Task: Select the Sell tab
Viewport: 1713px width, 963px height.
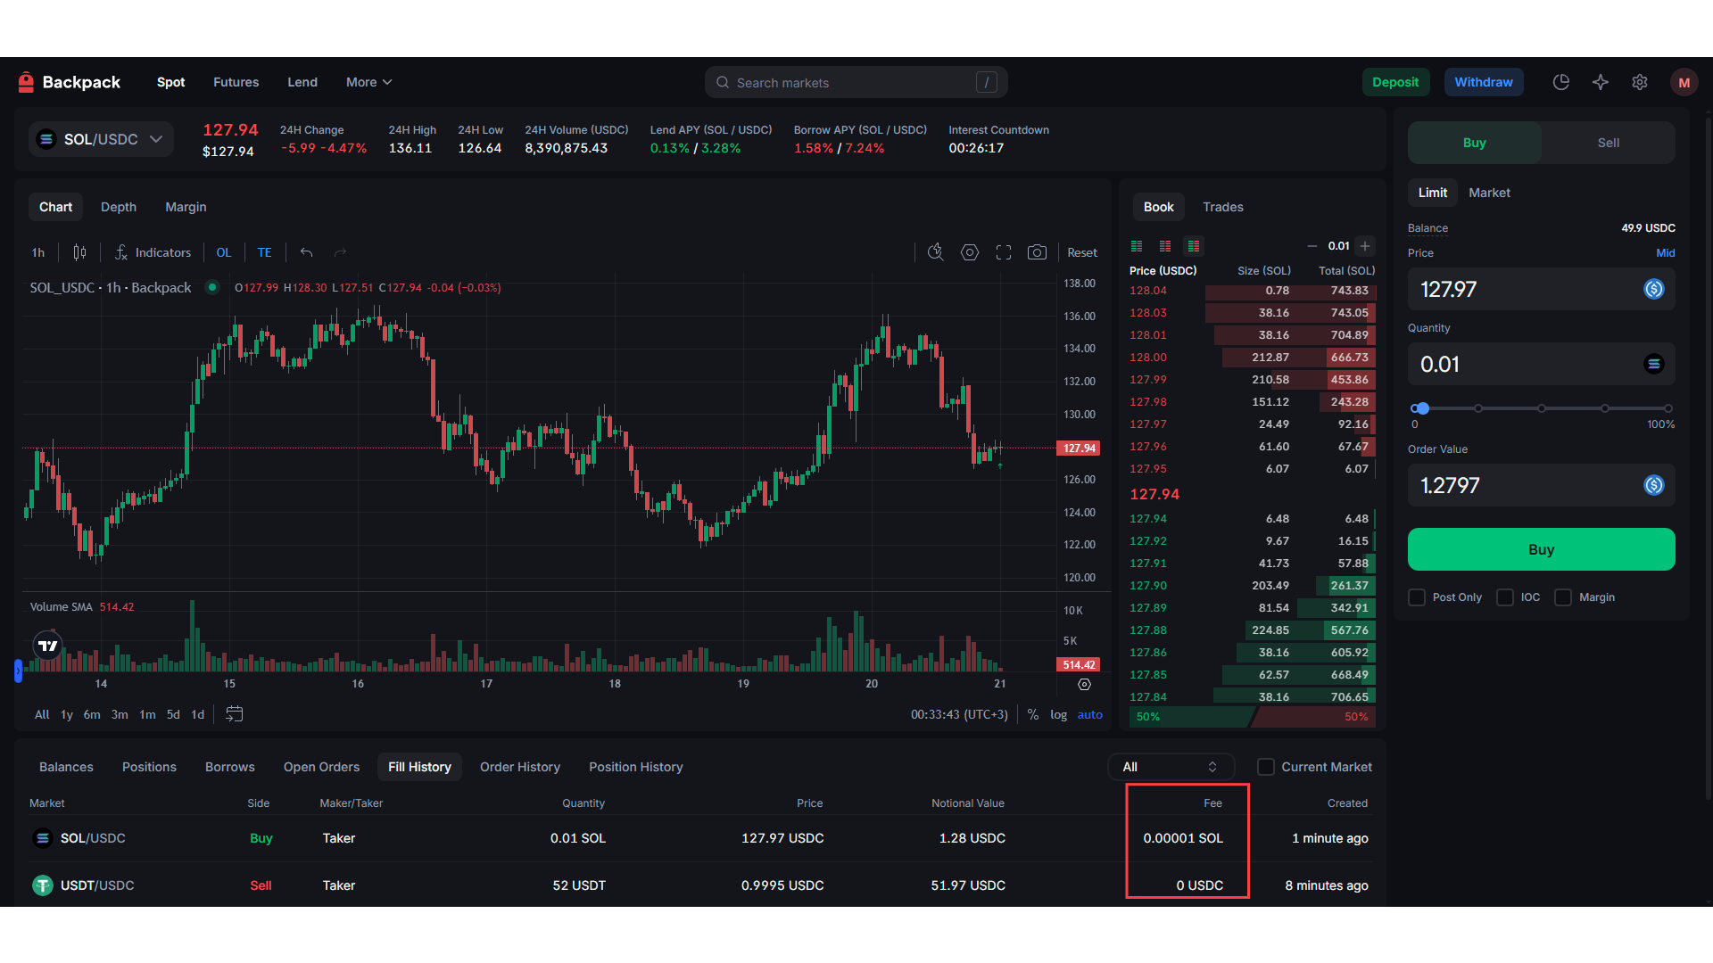Action: point(1608,143)
